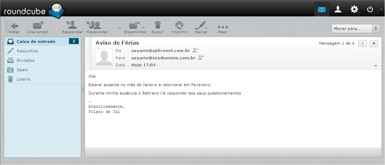The image size is (385, 165).
Task: Log out using the power icon
Action: (370, 9)
